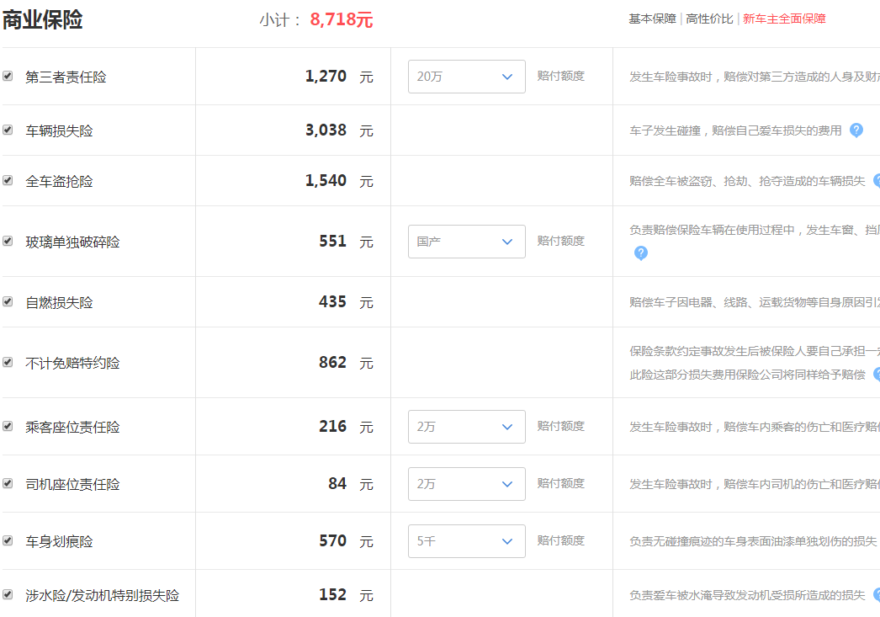
Task: Open the 5千 scratch coverage dropdown
Action: tap(466, 541)
